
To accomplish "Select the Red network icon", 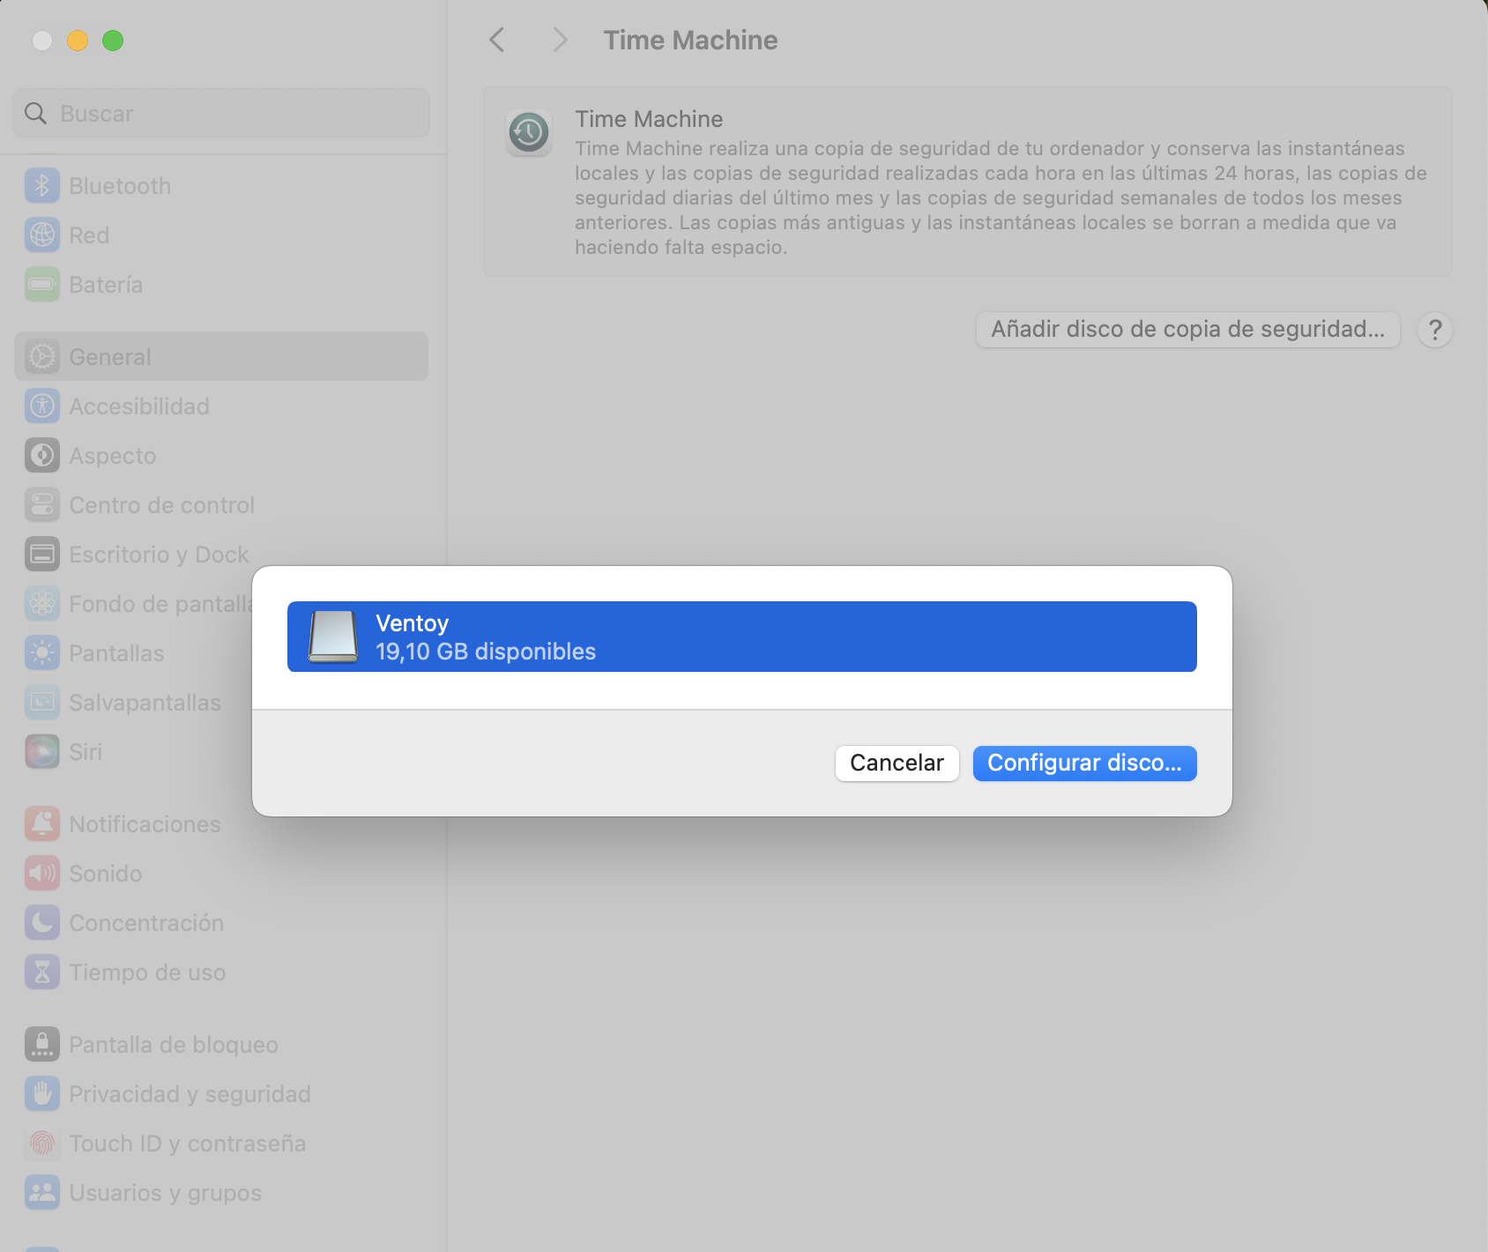I will tap(42, 235).
